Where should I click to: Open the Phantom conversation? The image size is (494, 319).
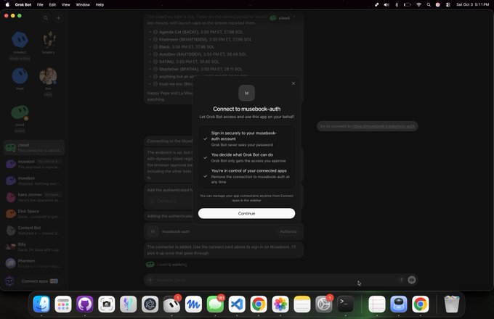point(34,263)
